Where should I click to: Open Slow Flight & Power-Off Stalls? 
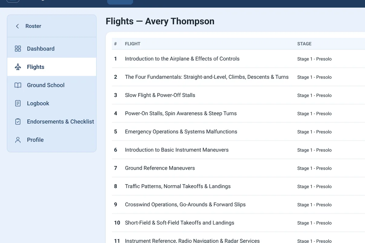pyautogui.click(x=160, y=95)
